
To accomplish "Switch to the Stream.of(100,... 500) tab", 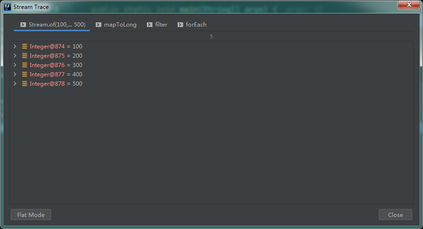I will [52, 25].
